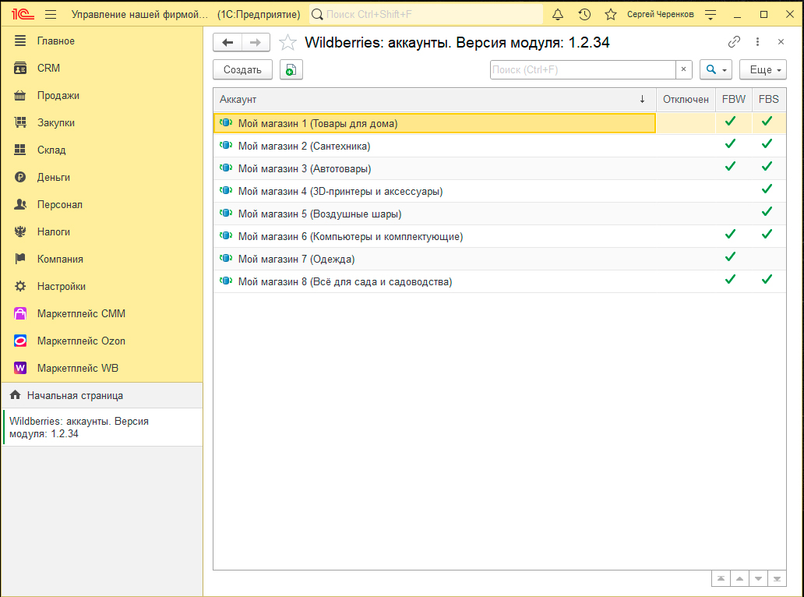The height and width of the screenshot is (597, 804).
Task: Click the Поиск (Ctrl+F) search field
Action: click(x=582, y=69)
